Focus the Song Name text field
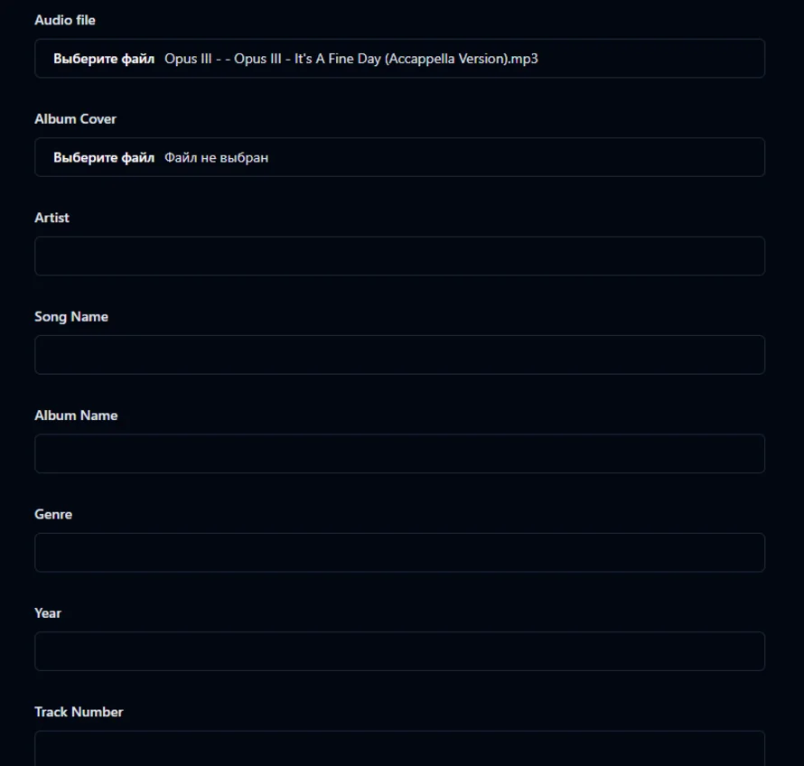This screenshot has width=804, height=766. click(400, 355)
